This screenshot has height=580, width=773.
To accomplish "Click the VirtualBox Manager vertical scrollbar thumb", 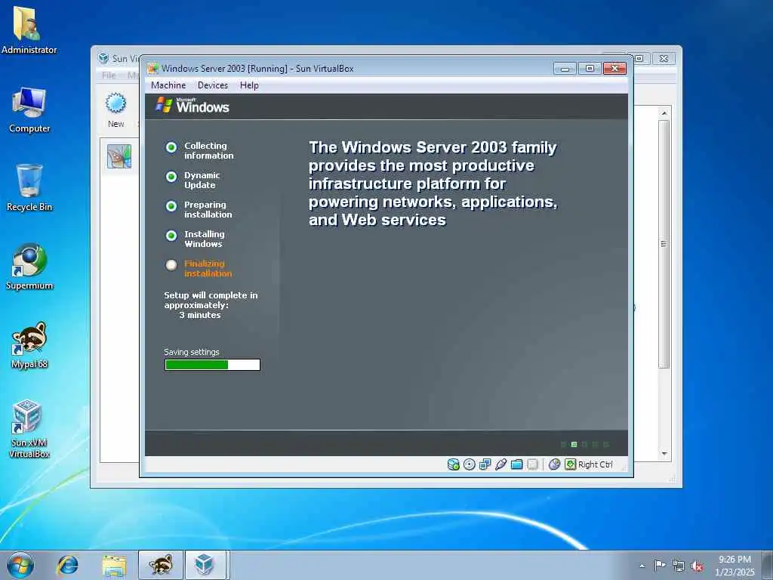I will (x=664, y=244).
